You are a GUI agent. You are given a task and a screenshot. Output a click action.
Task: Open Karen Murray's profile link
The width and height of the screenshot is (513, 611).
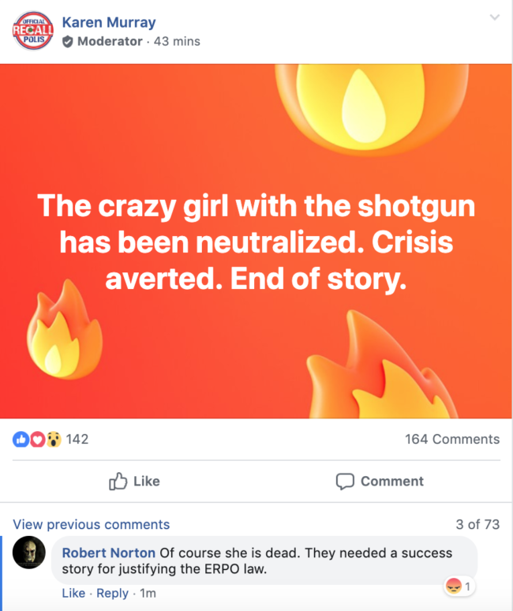108,22
